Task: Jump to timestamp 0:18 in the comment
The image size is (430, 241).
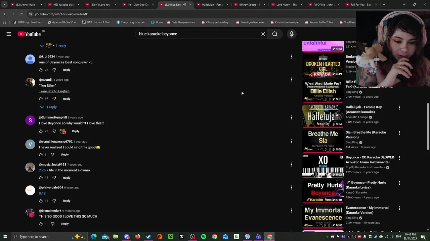Action: coord(42,193)
